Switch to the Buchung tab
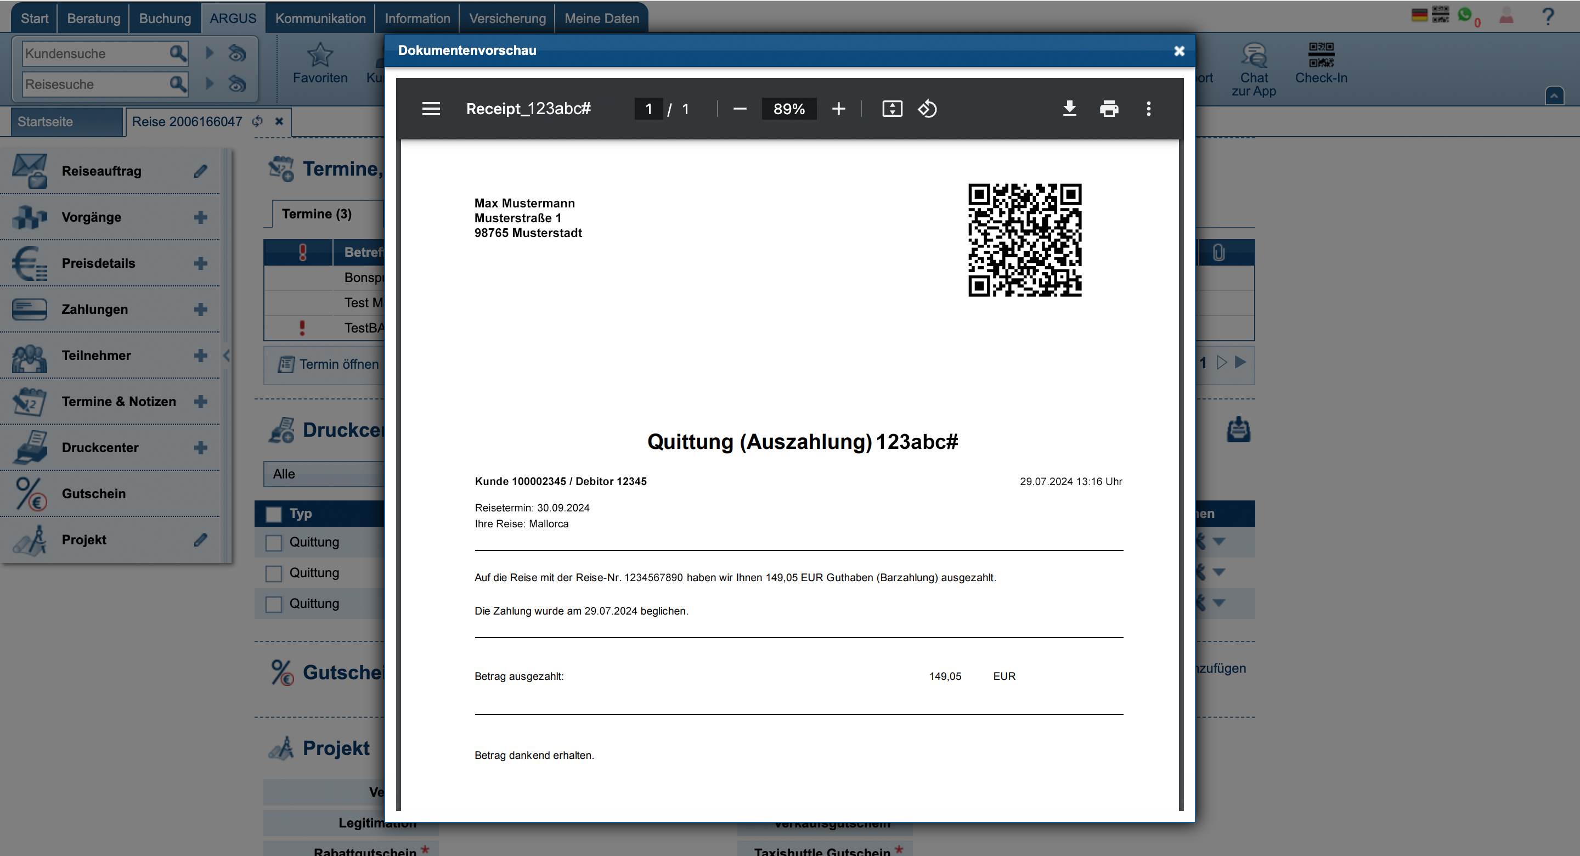The image size is (1580, 856). coord(165,18)
